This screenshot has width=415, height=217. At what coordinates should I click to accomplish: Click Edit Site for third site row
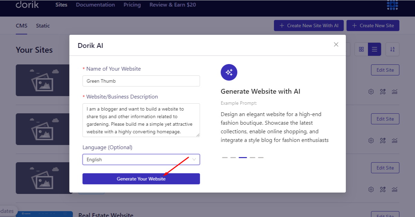point(385,168)
